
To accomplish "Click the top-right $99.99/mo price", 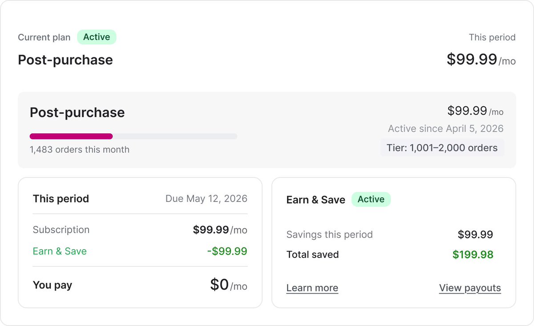I will [481, 60].
